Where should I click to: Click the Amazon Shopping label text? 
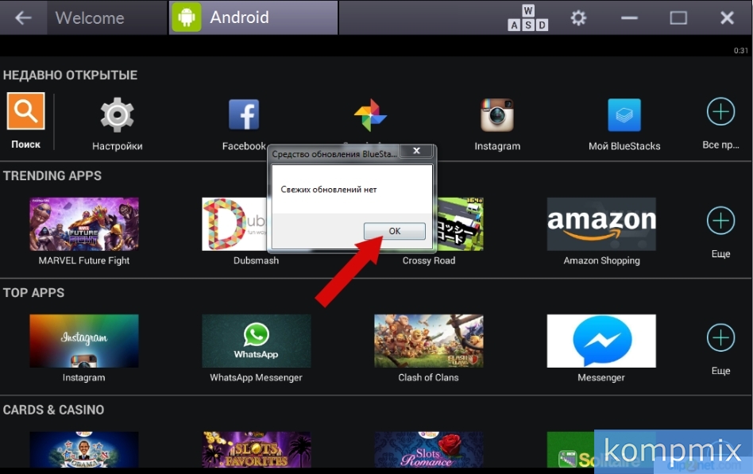[x=602, y=260]
